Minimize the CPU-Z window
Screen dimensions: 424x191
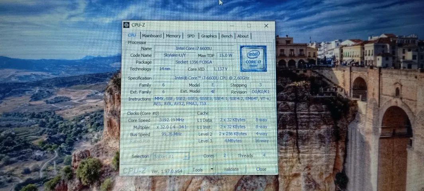click(x=232, y=25)
